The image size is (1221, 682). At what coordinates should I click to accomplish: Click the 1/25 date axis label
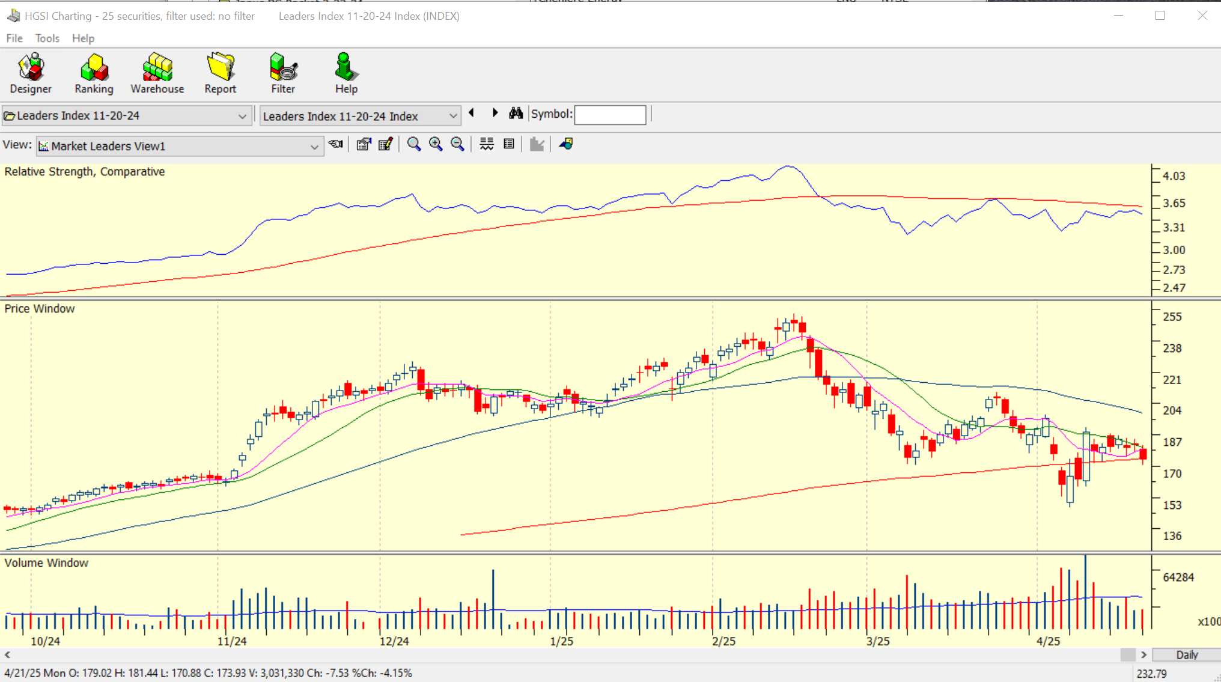coord(562,641)
